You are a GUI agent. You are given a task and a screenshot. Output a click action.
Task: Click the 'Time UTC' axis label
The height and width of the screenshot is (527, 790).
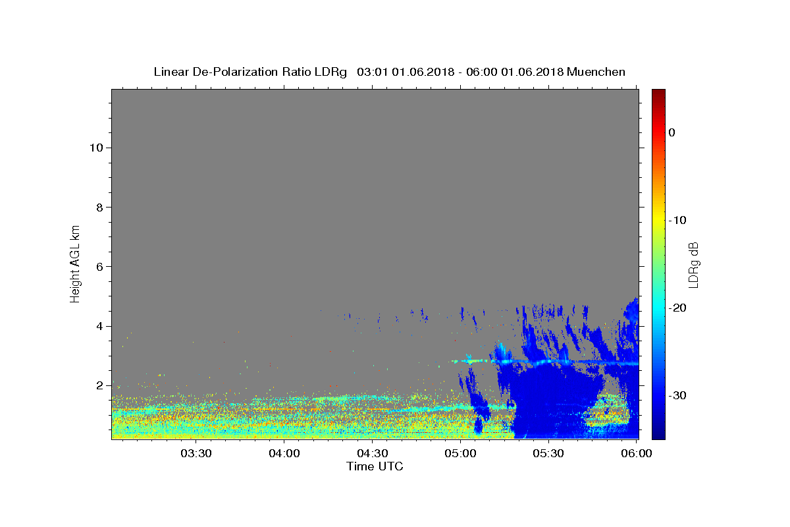[x=375, y=466]
